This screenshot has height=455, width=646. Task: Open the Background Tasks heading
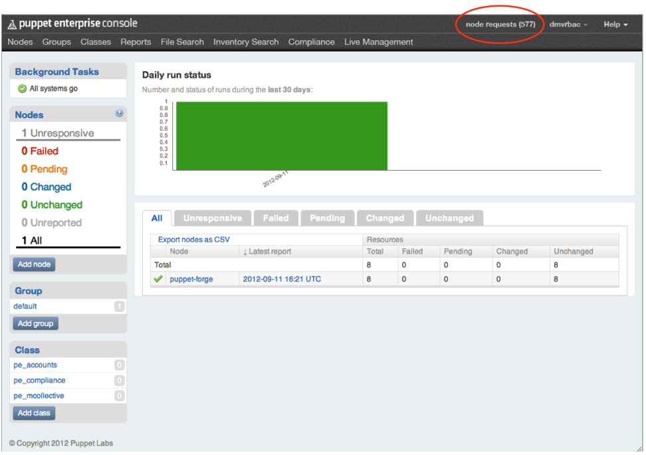point(57,72)
